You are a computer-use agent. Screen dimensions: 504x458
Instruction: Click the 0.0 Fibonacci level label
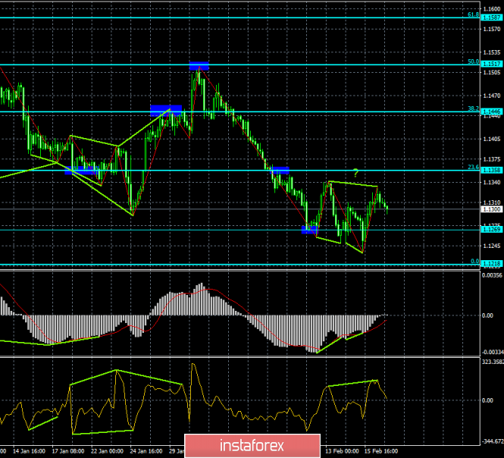click(x=474, y=261)
